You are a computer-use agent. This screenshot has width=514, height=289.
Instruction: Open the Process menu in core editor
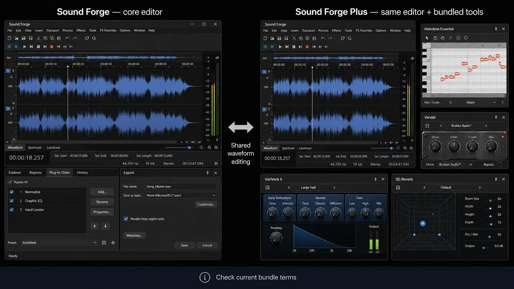pyautogui.click(x=68, y=30)
